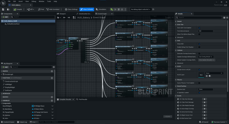Add a new component in Components panel

pyautogui.click(x=5, y=17)
